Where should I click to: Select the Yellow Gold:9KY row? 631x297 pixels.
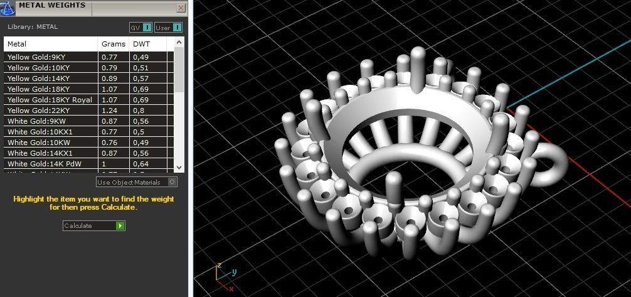(x=89, y=57)
